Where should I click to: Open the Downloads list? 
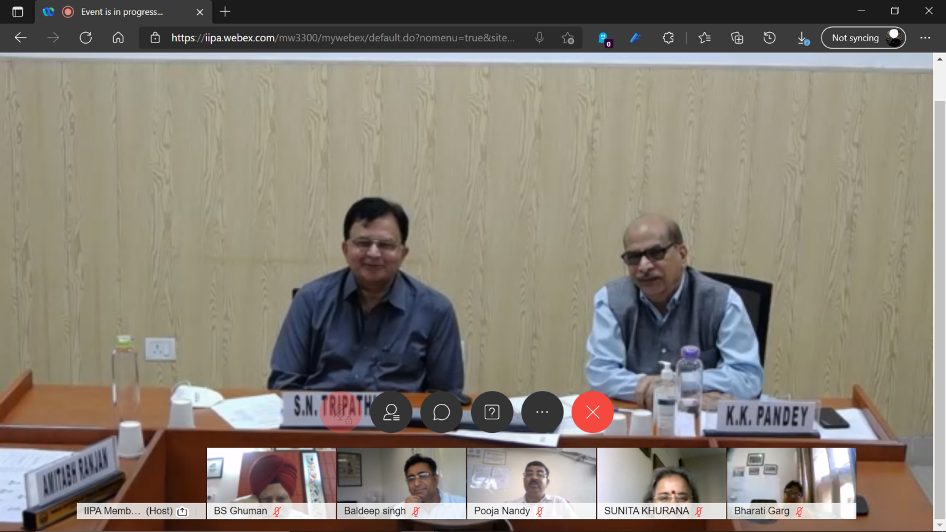tap(802, 38)
